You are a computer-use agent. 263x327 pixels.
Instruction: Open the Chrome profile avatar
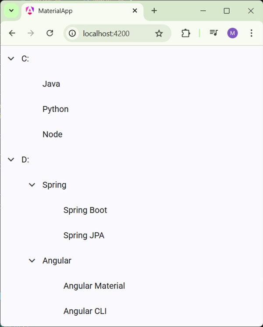(232, 33)
